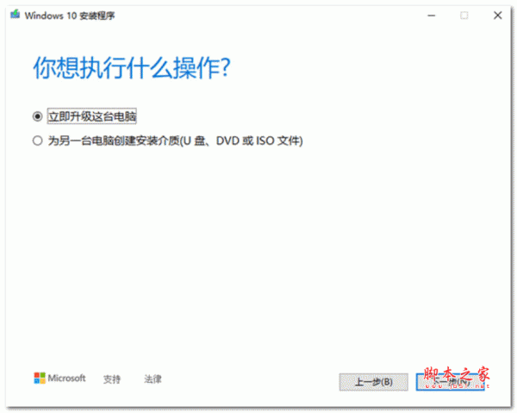Proceed with the 下一步(N) button
Screen dimensions: 517x413
(451, 382)
